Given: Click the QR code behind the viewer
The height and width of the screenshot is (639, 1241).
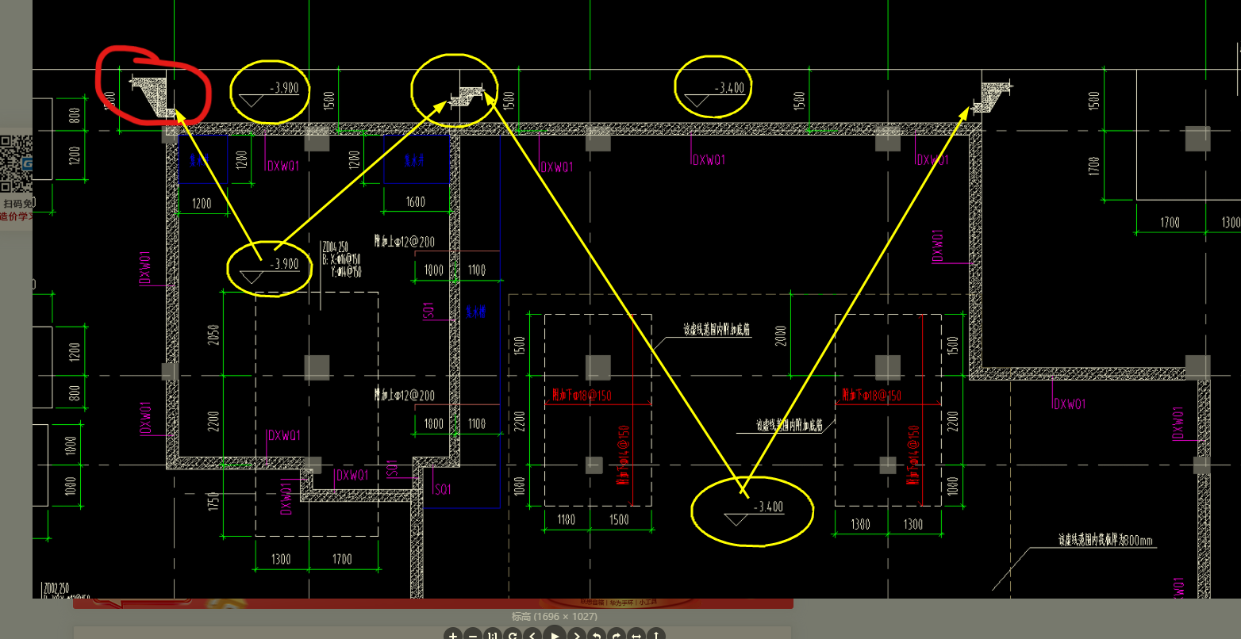Looking at the screenshot, I should coord(16,163).
